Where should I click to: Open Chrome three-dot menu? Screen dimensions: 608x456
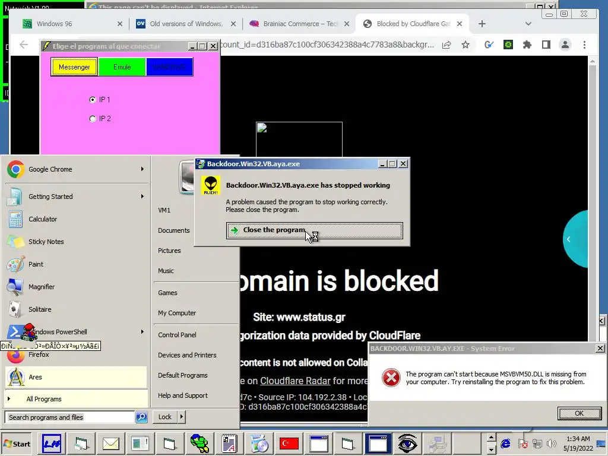tap(584, 45)
